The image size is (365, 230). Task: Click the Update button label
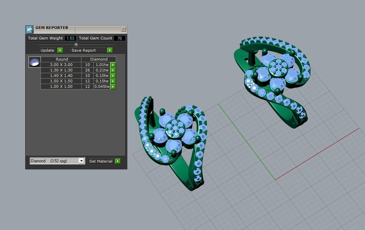47,50
